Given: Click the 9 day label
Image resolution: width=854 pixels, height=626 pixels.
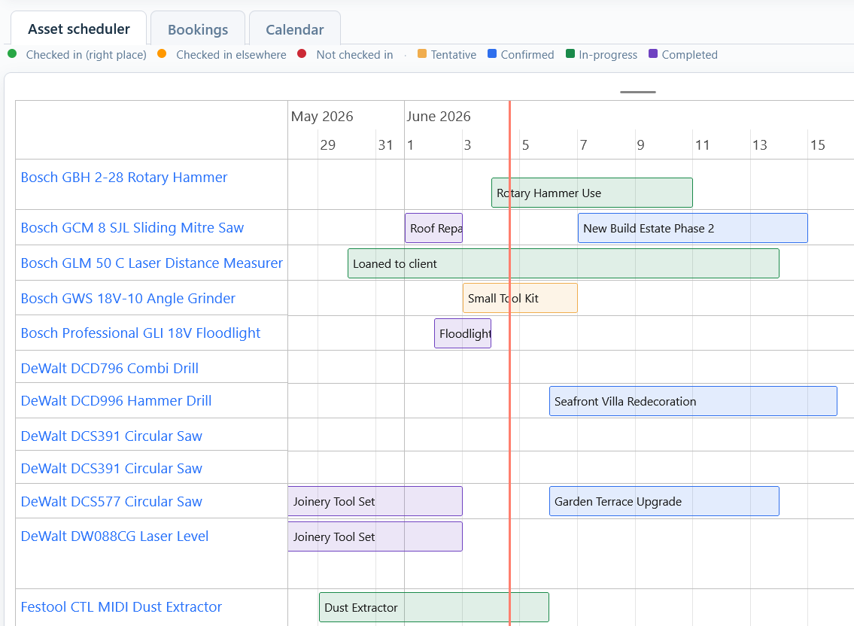Looking at the screenshot, I should (x=640, y=145).
